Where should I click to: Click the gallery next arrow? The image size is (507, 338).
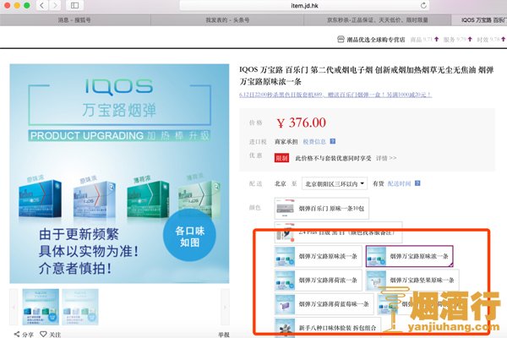click(x=224, y=307)
